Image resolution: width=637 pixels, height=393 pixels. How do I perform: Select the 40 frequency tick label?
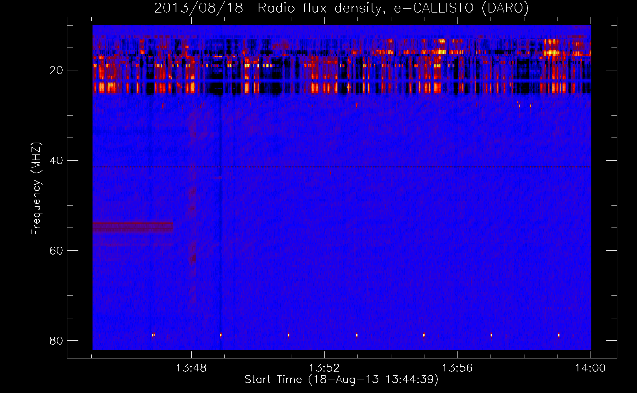(x=56, y=160)
